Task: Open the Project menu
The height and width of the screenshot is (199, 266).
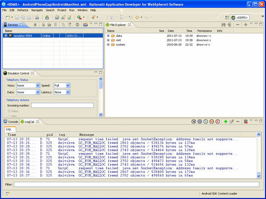Action: click(62, 10)
